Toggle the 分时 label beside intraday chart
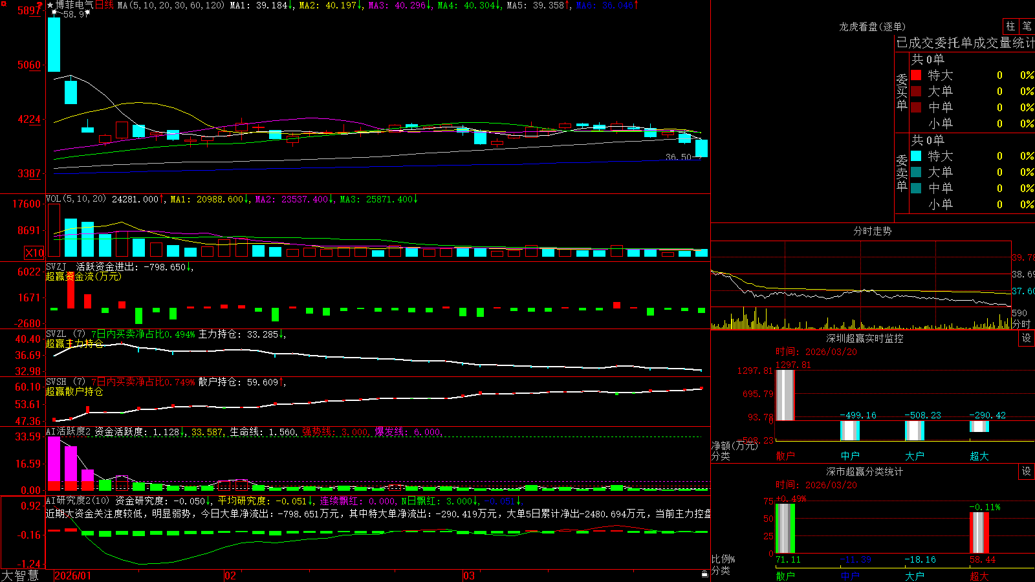 tap(1021, 324)
